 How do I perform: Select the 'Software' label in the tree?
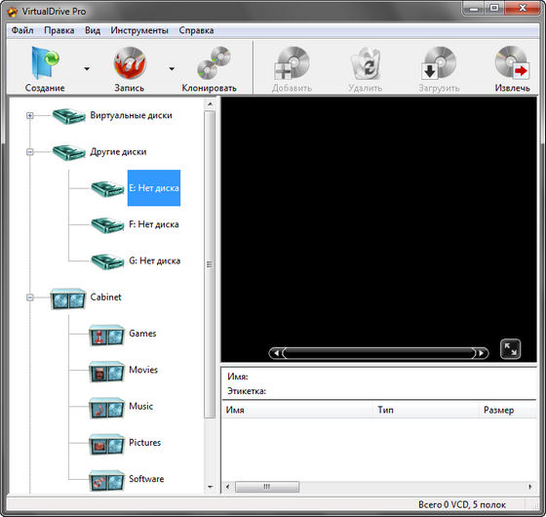point(146,479)
